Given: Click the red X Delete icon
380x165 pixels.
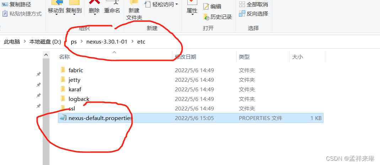Looking at the screenshot, I should coord(95,2).
